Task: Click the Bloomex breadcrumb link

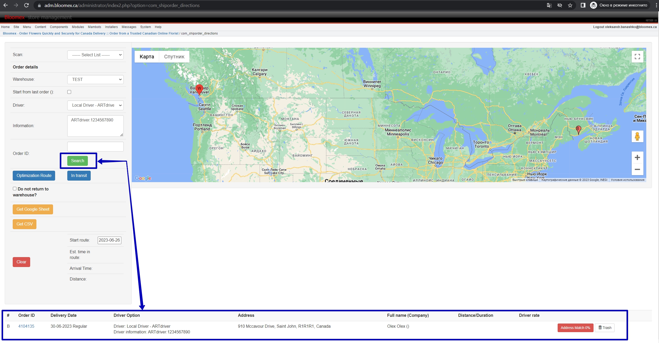Action: tap(90, 33)
